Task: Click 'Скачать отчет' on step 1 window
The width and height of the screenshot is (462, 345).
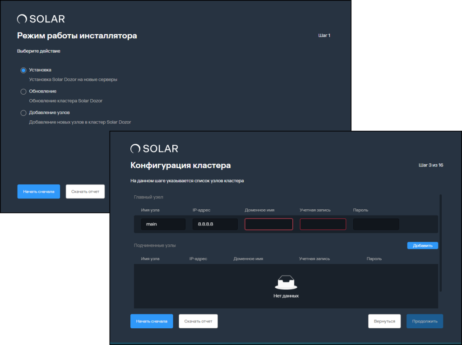Action: point(85,191)
